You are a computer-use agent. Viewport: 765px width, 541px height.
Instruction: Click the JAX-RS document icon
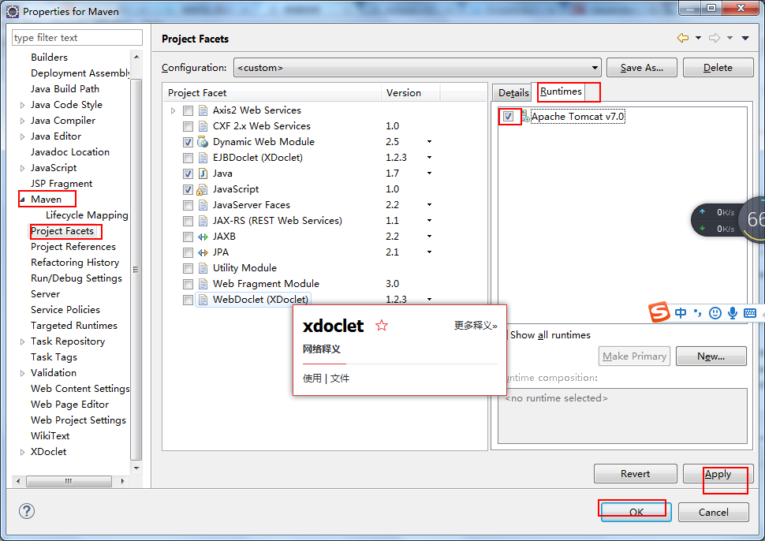click(203, 221)
